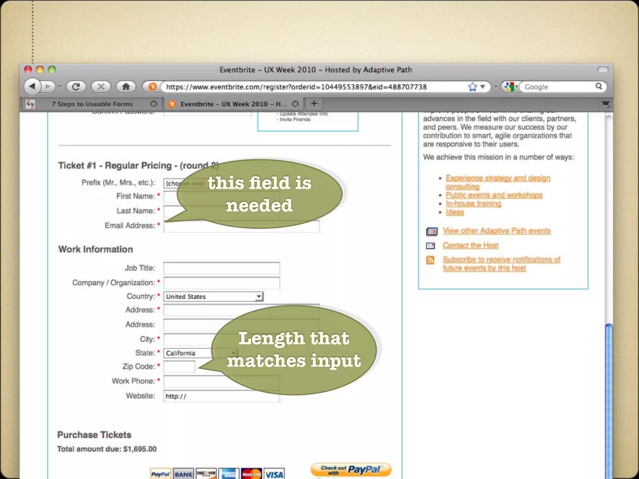Close the Eventbrite UX Week tab
639x479 pixels.
click(295, 104)
